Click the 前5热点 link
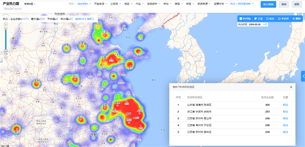 coord(79,19)
